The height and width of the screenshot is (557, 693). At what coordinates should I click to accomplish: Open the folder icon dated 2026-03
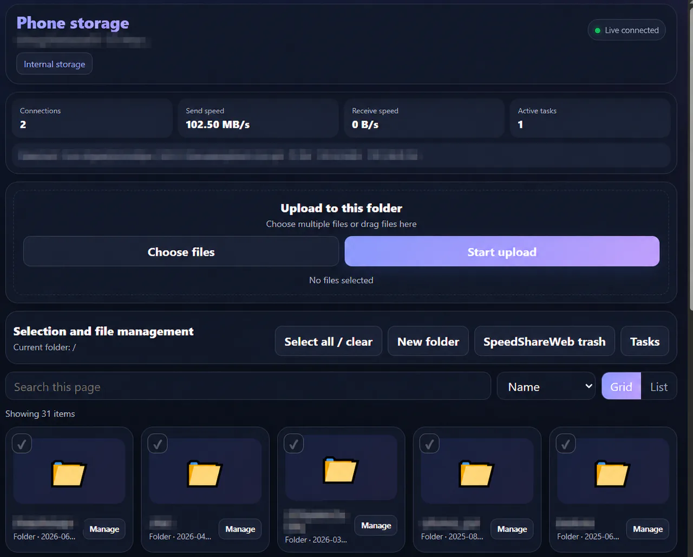tap(341, 470)
